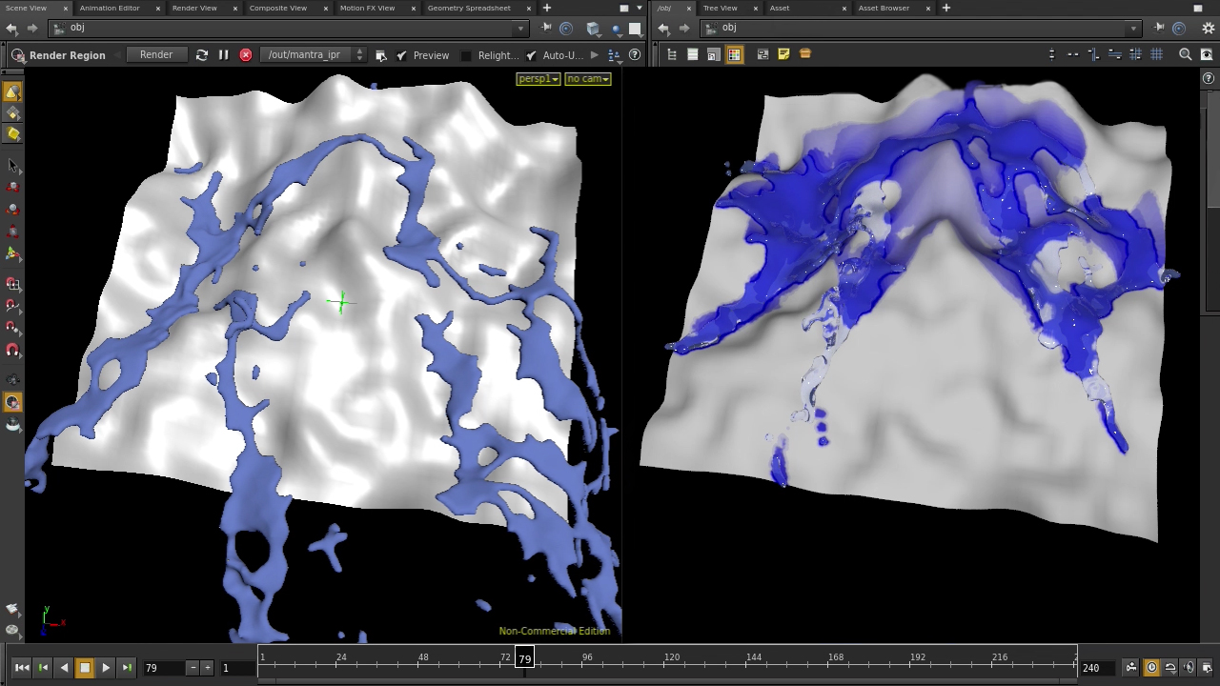Open the persp1 viewport camera dropdown

537,78
